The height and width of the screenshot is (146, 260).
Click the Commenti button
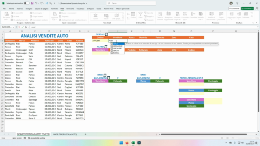point(234,9)
